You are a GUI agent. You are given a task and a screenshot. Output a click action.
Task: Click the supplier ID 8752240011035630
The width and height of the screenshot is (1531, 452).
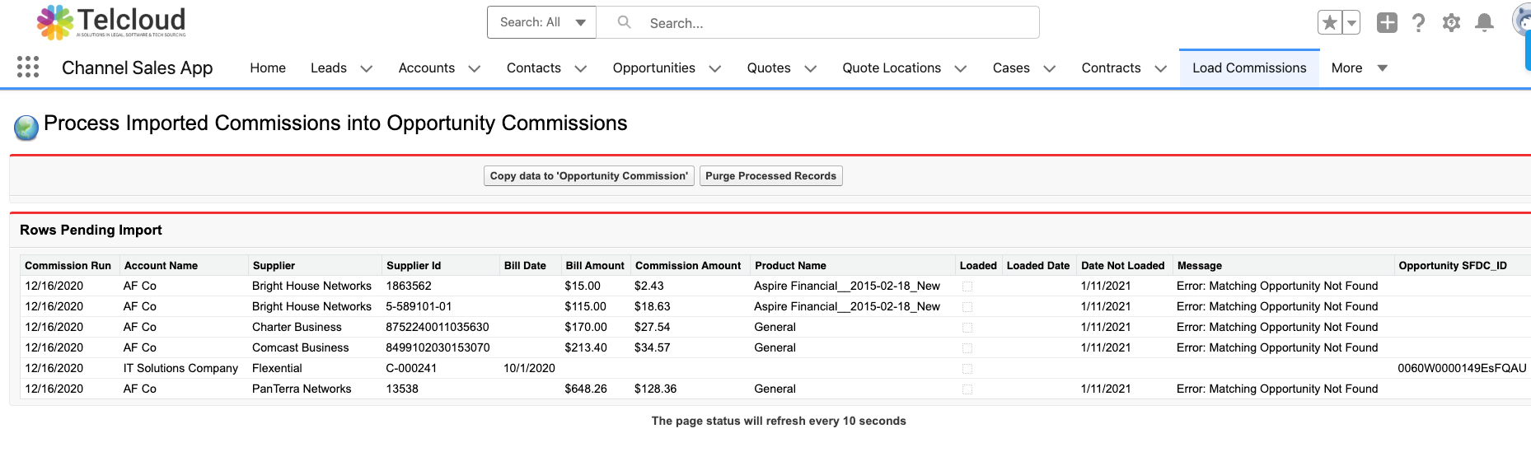438,327
